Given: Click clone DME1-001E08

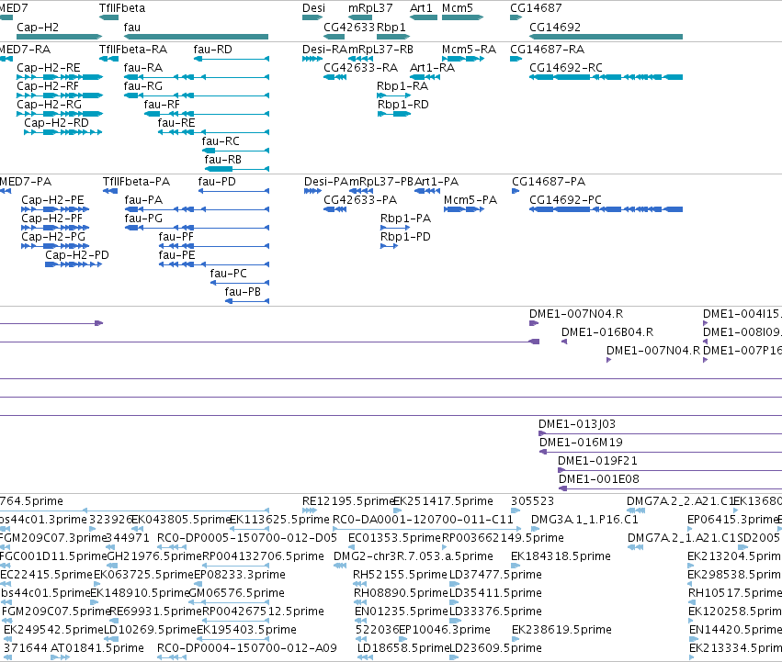Looking at the screenshot, I should coord(670,488).
